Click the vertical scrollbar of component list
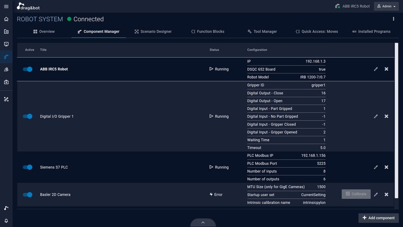This screenshot has width=403, height=227. 396,121
